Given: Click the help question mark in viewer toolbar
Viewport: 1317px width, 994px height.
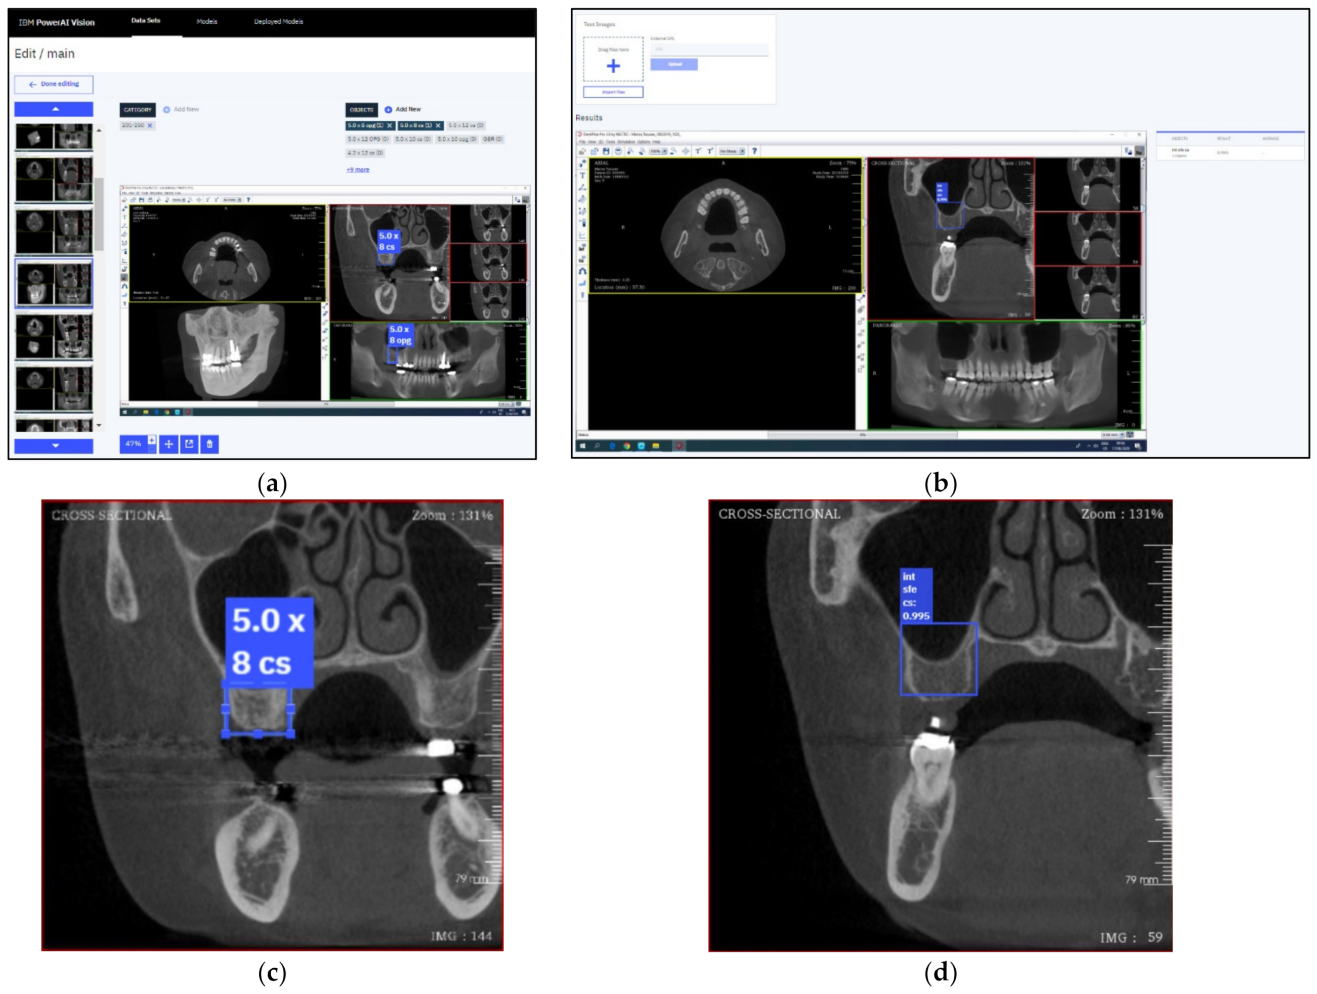Looking at the screenshot, I should (x=754, y=151).
